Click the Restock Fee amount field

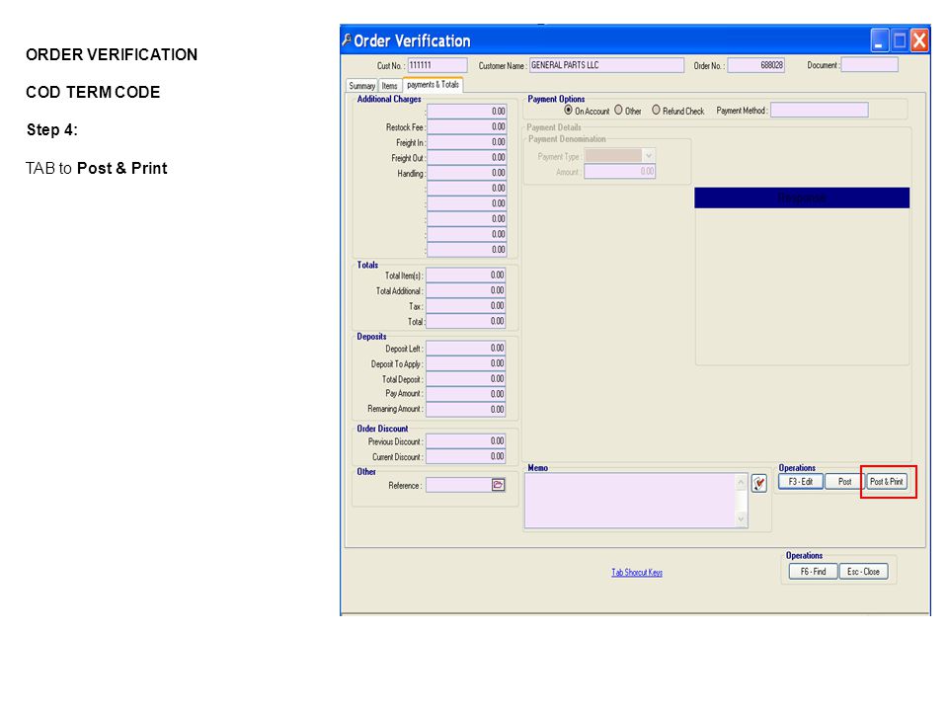(466, 126)
